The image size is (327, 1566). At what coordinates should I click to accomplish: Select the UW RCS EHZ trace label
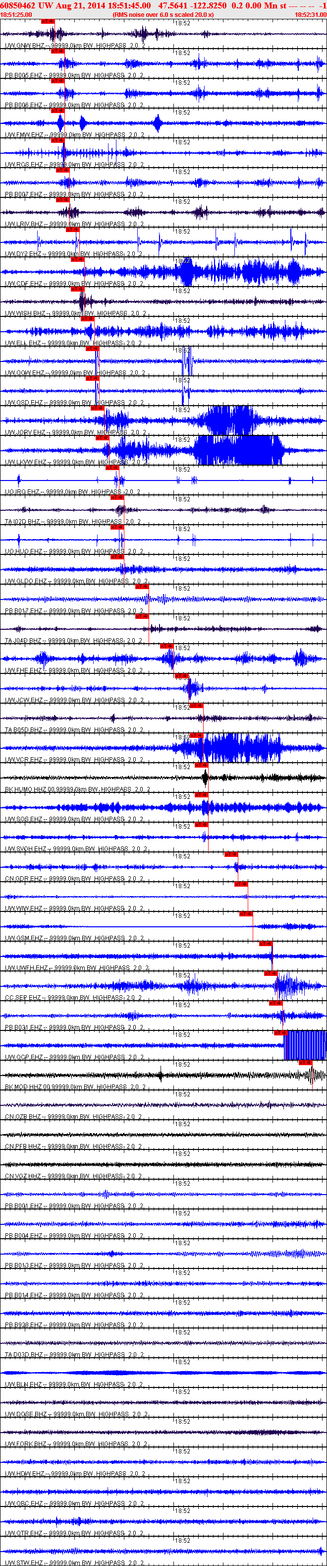[75, 165]
